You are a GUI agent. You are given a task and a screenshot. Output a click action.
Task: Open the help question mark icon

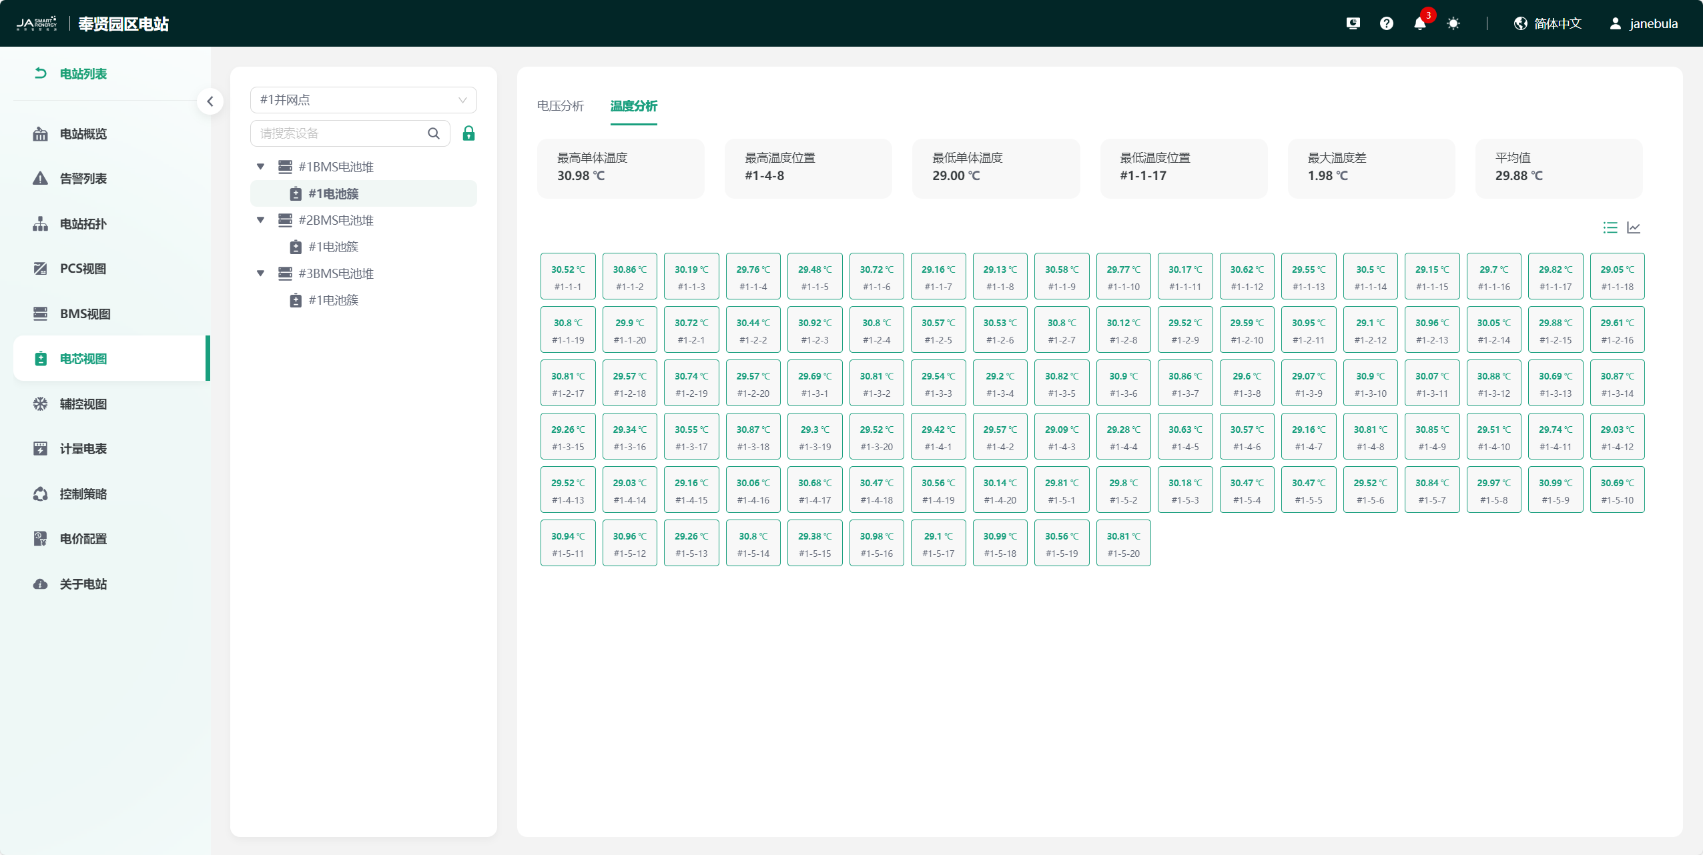(1386, 24)
